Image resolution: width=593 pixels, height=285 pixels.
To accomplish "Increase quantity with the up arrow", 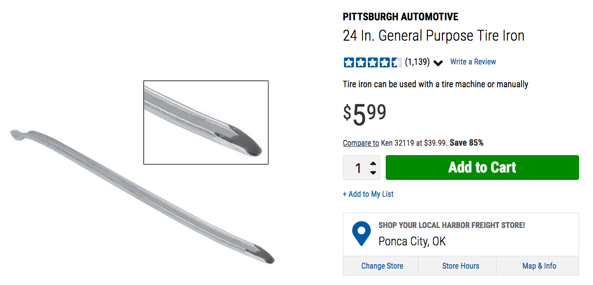I will coord(373,163).
